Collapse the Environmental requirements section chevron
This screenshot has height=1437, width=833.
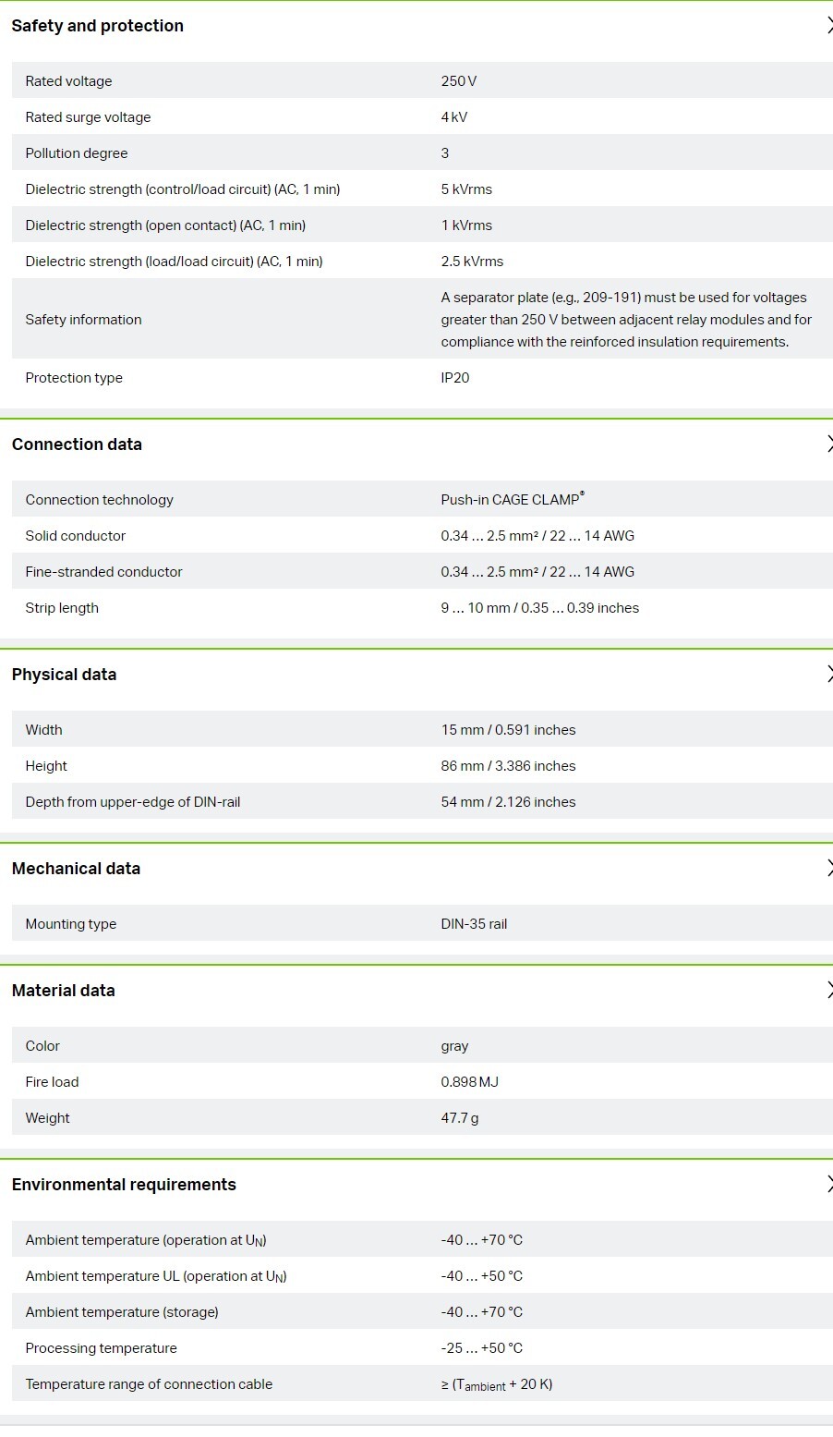coord(828,1185)
